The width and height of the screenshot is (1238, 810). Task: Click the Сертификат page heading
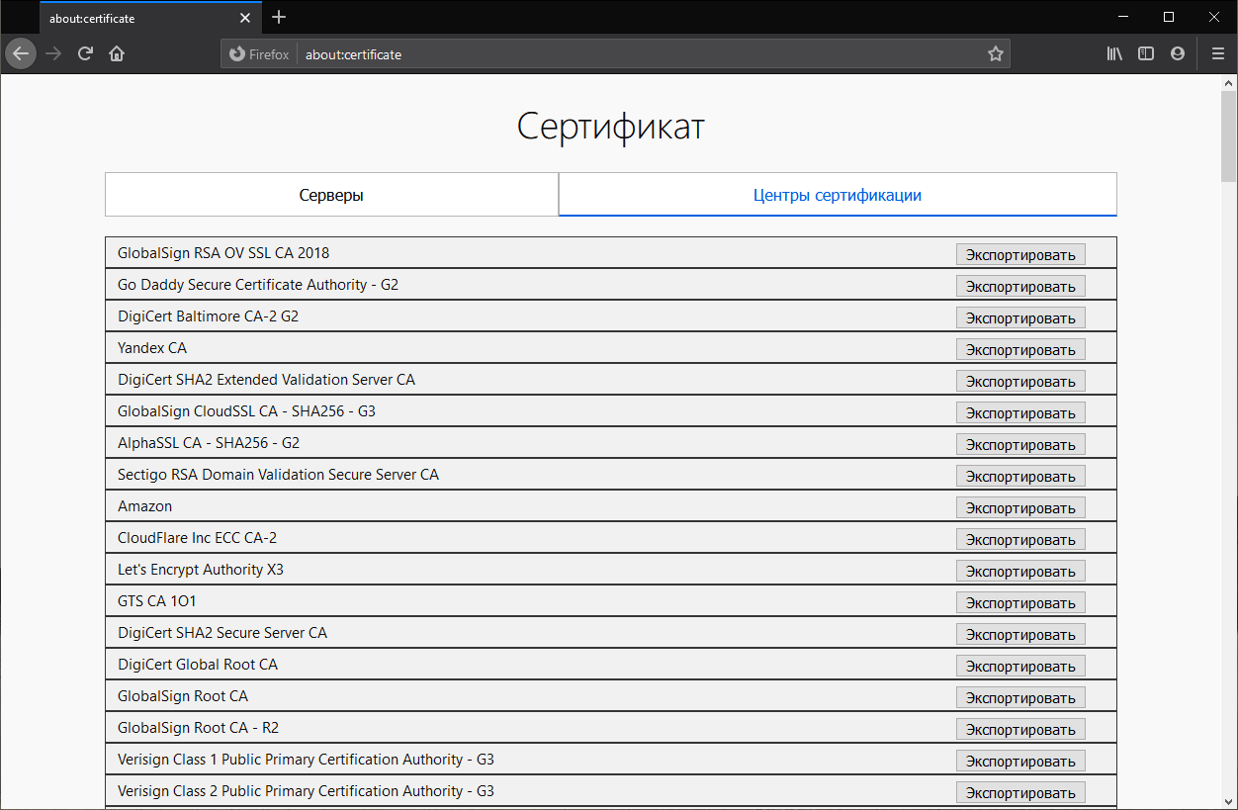[611, 128]
